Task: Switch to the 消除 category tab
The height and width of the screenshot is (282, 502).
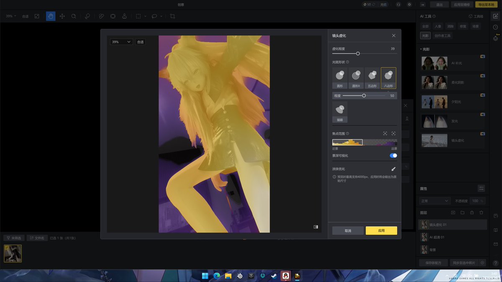Action: point(450,26)
